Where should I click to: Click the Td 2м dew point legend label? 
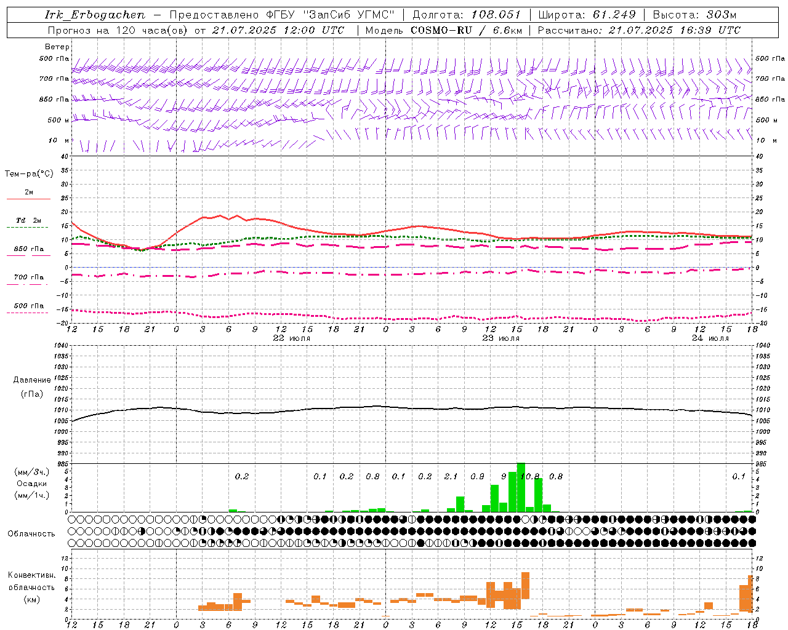[x=28, y=220]
